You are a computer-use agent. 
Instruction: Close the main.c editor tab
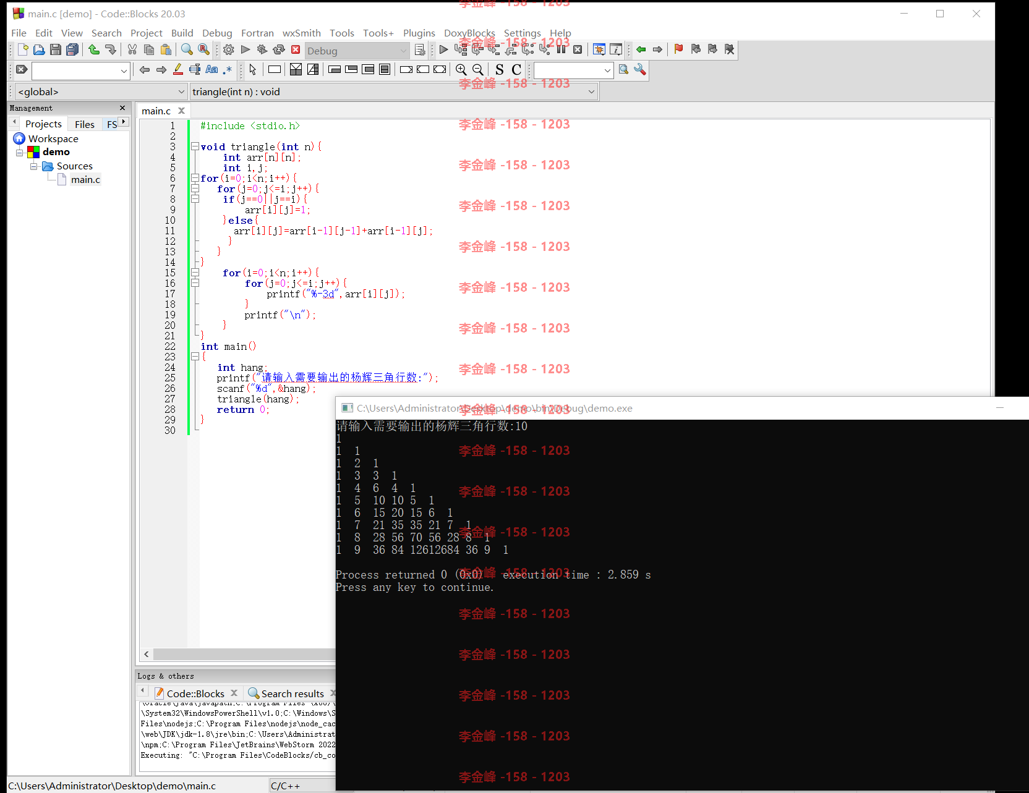pyautogui.click(x=181, y=111)
